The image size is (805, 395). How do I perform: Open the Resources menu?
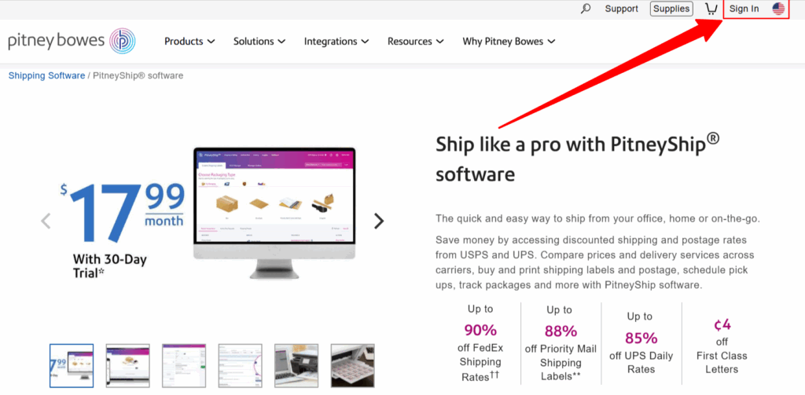(x=416, y=42)
